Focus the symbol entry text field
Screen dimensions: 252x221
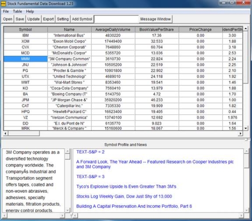pos(116,19)
